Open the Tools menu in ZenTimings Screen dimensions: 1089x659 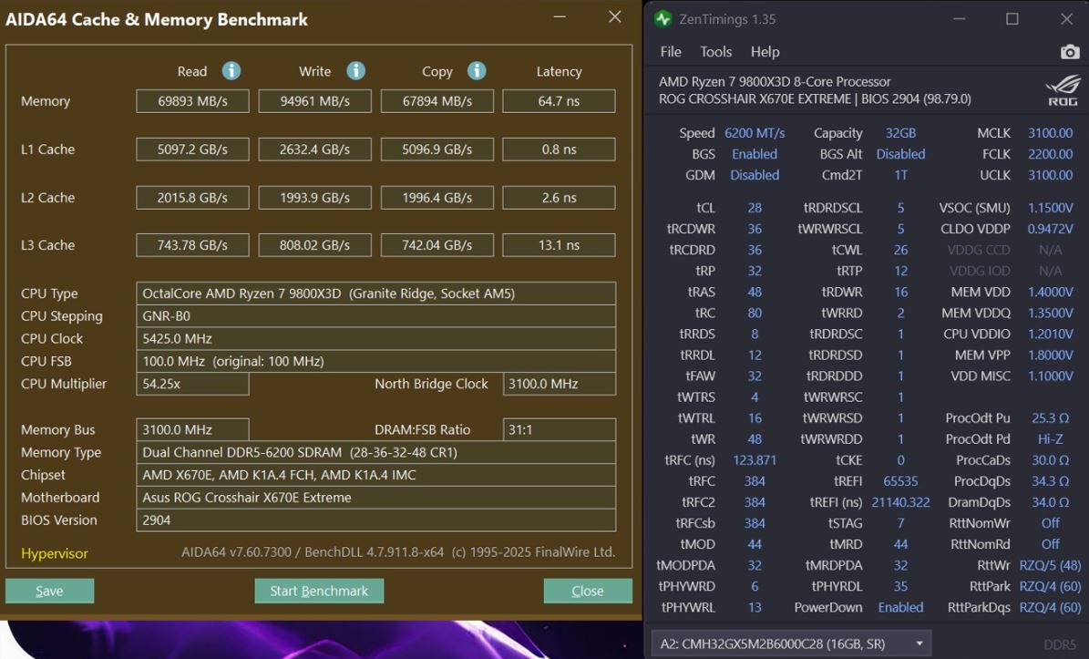click(x=715, y=52)
